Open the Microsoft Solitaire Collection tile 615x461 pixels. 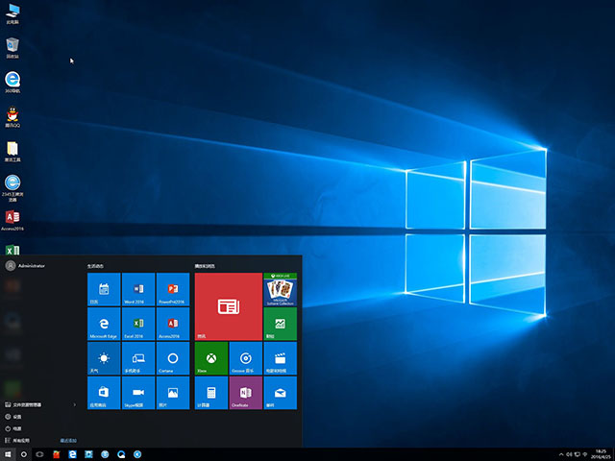280,289
